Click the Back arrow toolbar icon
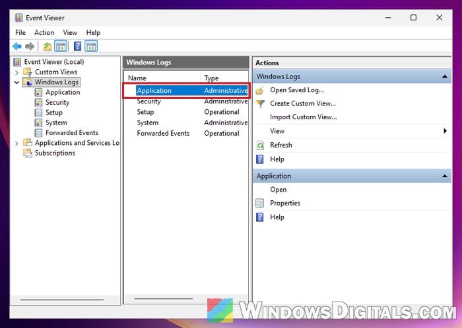462x328 pixels. [x=17, y=47]
